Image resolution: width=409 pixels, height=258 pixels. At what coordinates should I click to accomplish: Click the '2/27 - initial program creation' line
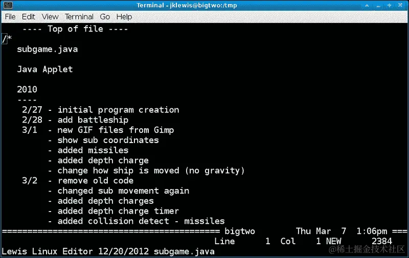coord(100,110)
